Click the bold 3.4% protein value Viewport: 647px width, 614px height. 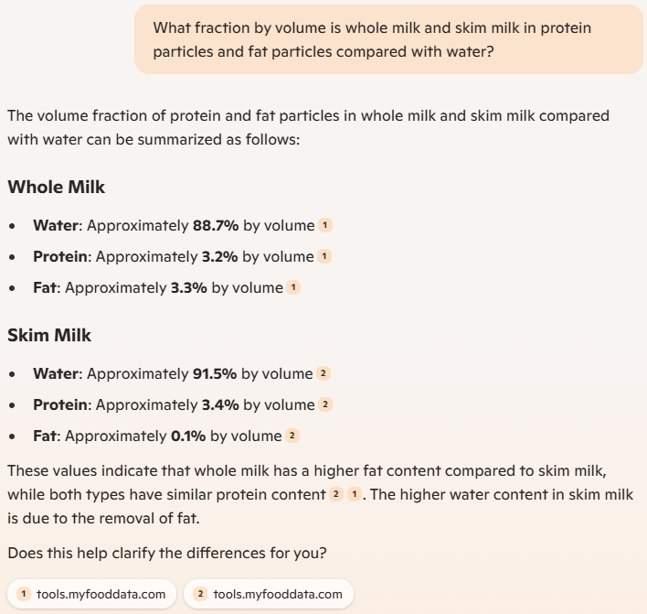219,404
